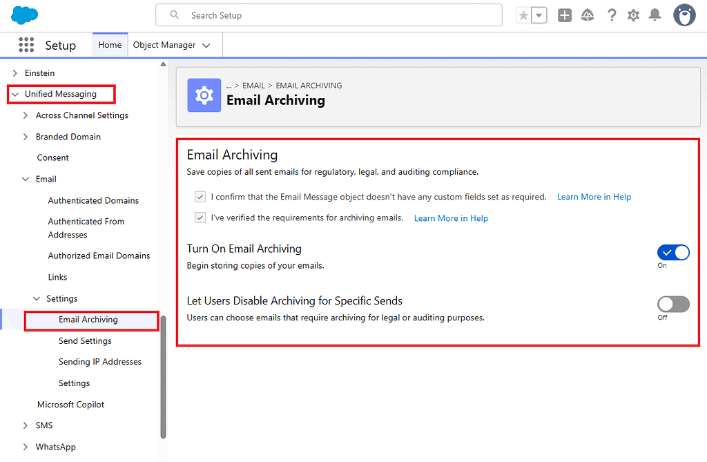The height and width of the screenshot is (462, 707).
Task: Expand Across Channel Settings node
Action: click(26, 115)
